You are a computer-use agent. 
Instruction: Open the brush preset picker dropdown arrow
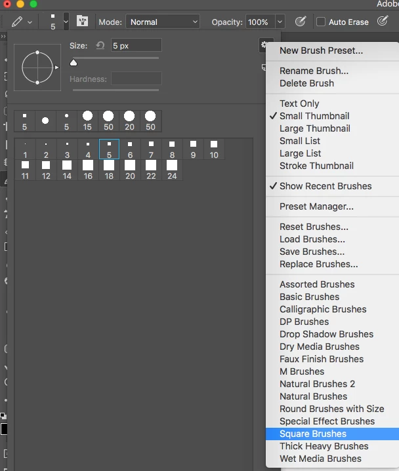click(66, 22)
